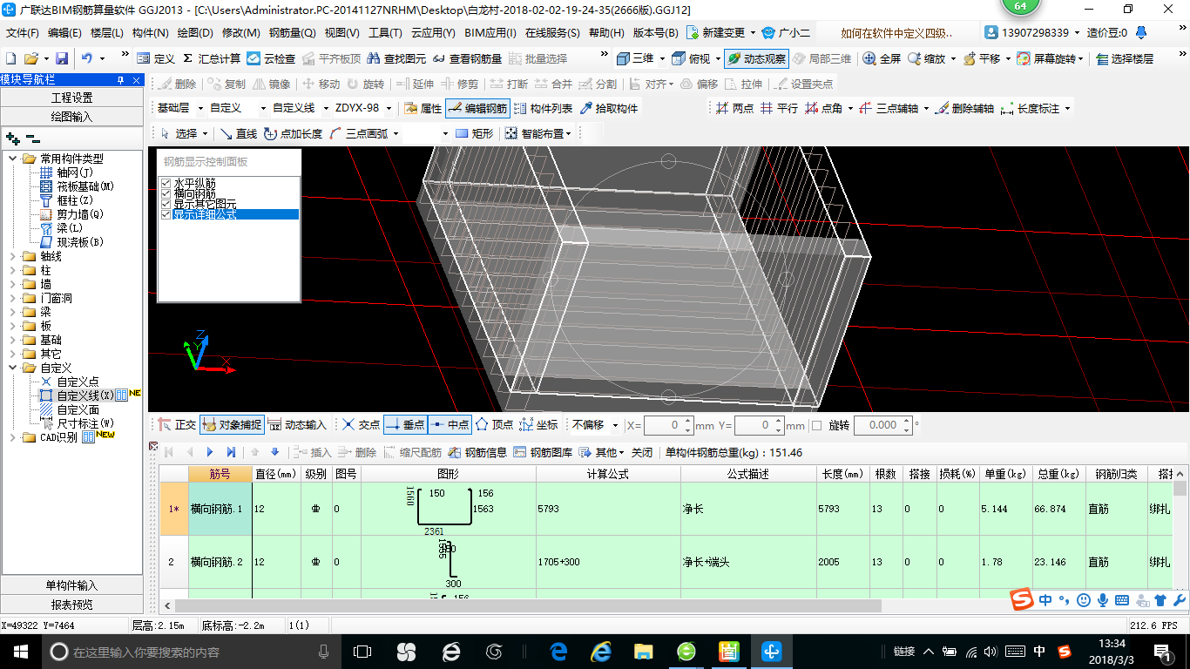Select the 矩形 rectangle drawing tool
Image resolution: width=1190 pixels, height=669 pixels.
(475, 133)
